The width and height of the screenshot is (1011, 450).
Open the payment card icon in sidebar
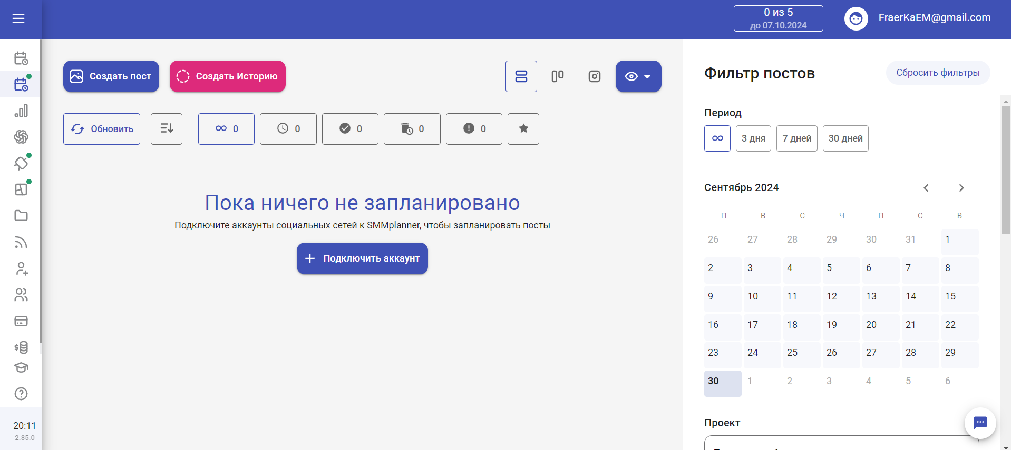[21, 321]
